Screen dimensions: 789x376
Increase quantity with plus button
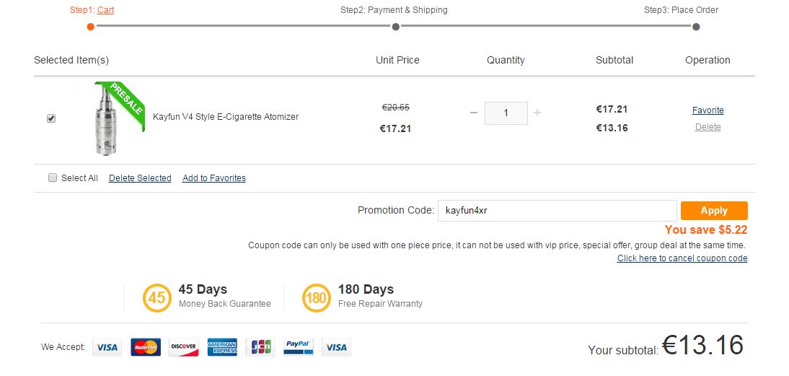pos(537,113)
